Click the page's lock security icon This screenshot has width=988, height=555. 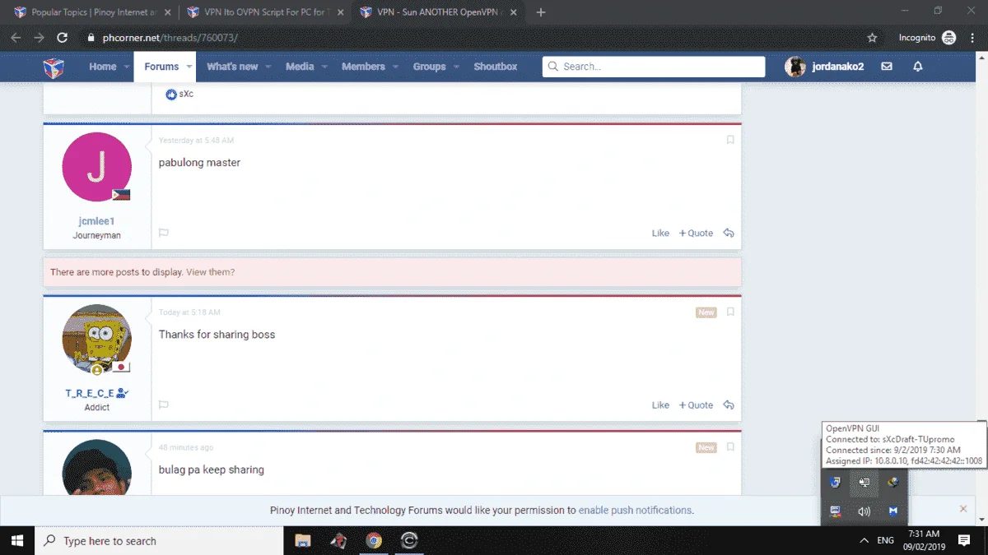click(x=91, y=38)
